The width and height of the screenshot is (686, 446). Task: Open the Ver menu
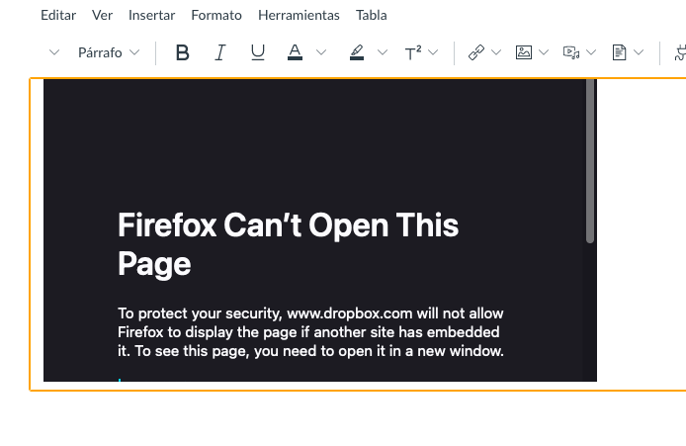(x=102, y=15)
